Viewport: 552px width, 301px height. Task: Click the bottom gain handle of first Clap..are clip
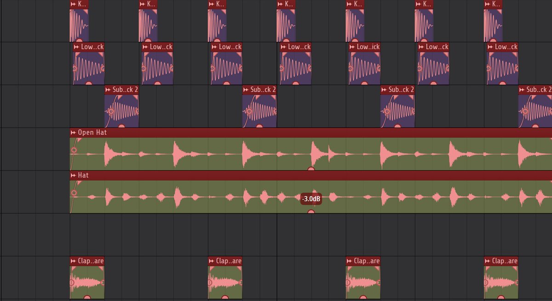pyautogui.click(x=87, y=298)
